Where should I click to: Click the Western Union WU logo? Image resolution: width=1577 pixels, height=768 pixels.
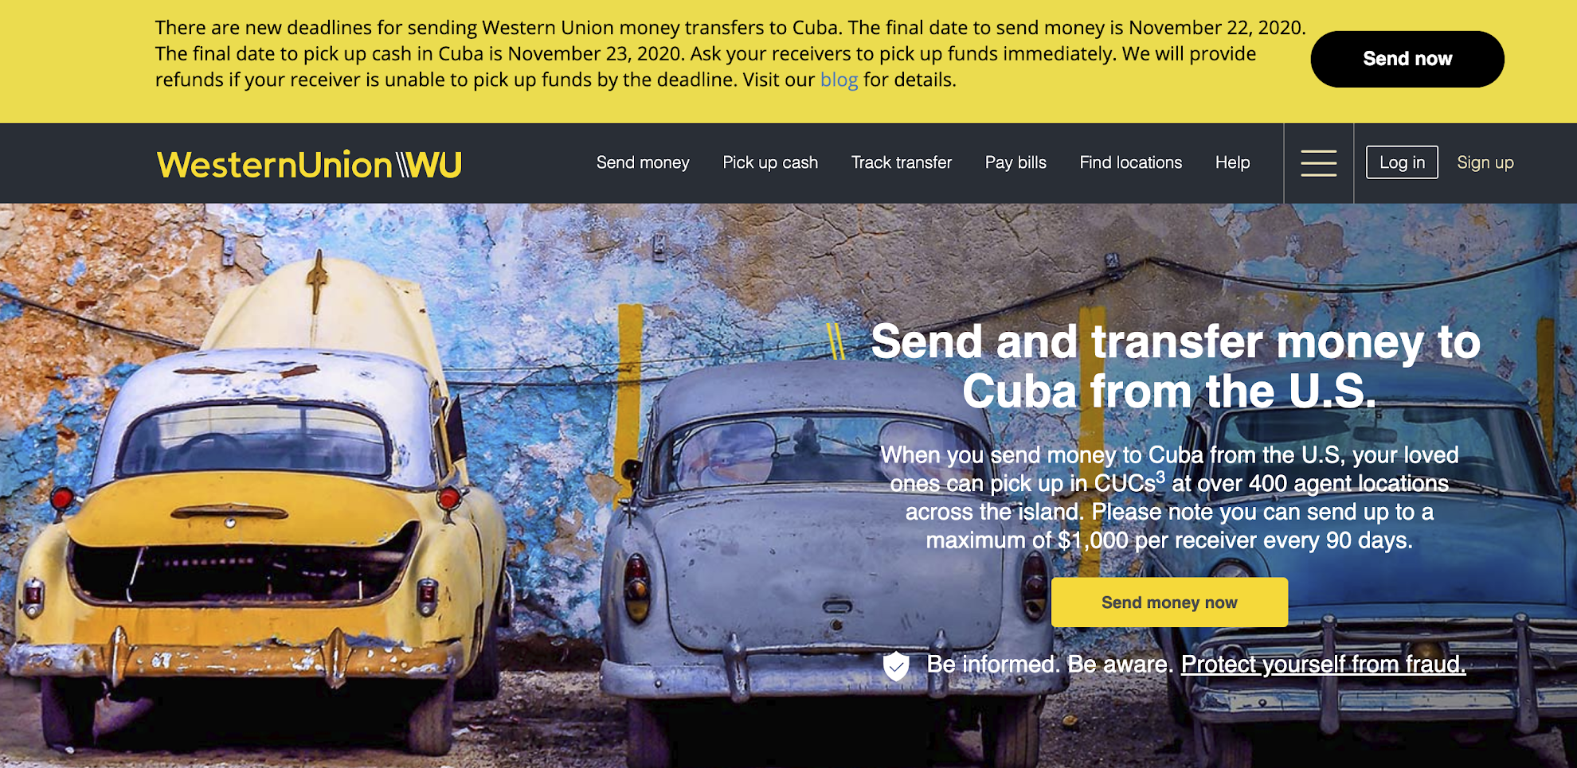pos(309,165)
